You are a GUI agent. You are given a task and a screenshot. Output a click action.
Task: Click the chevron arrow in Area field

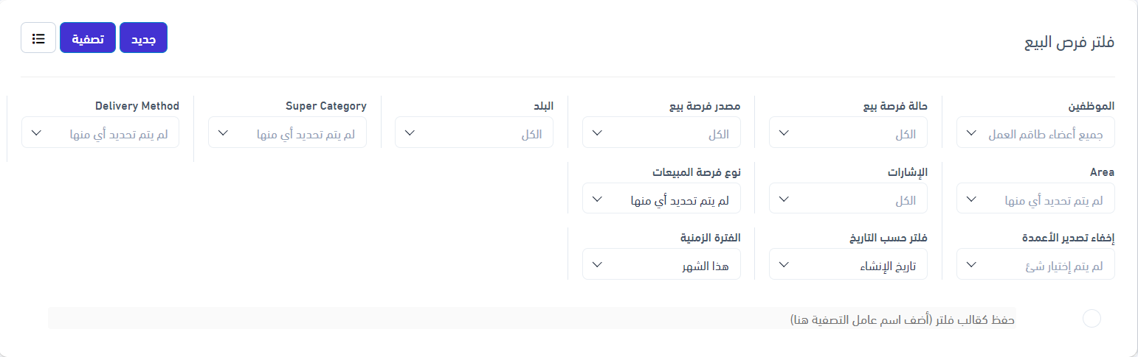point(972,199)
